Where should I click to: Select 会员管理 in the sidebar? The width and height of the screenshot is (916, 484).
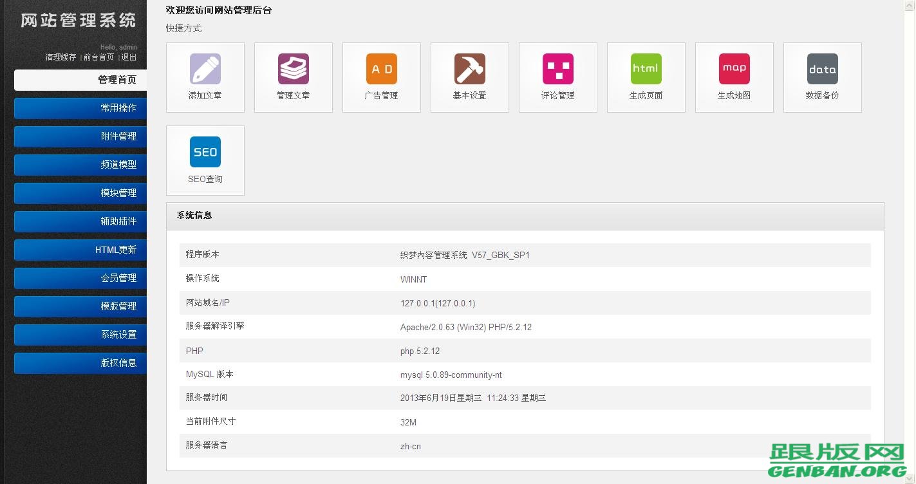[x=80, y=278]
